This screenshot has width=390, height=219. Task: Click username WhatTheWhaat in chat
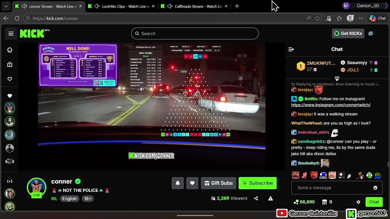307,123
